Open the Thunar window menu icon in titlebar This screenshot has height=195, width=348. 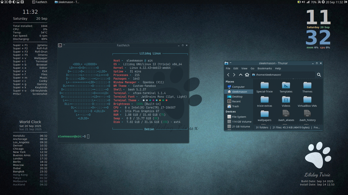[x=226, y=63]
